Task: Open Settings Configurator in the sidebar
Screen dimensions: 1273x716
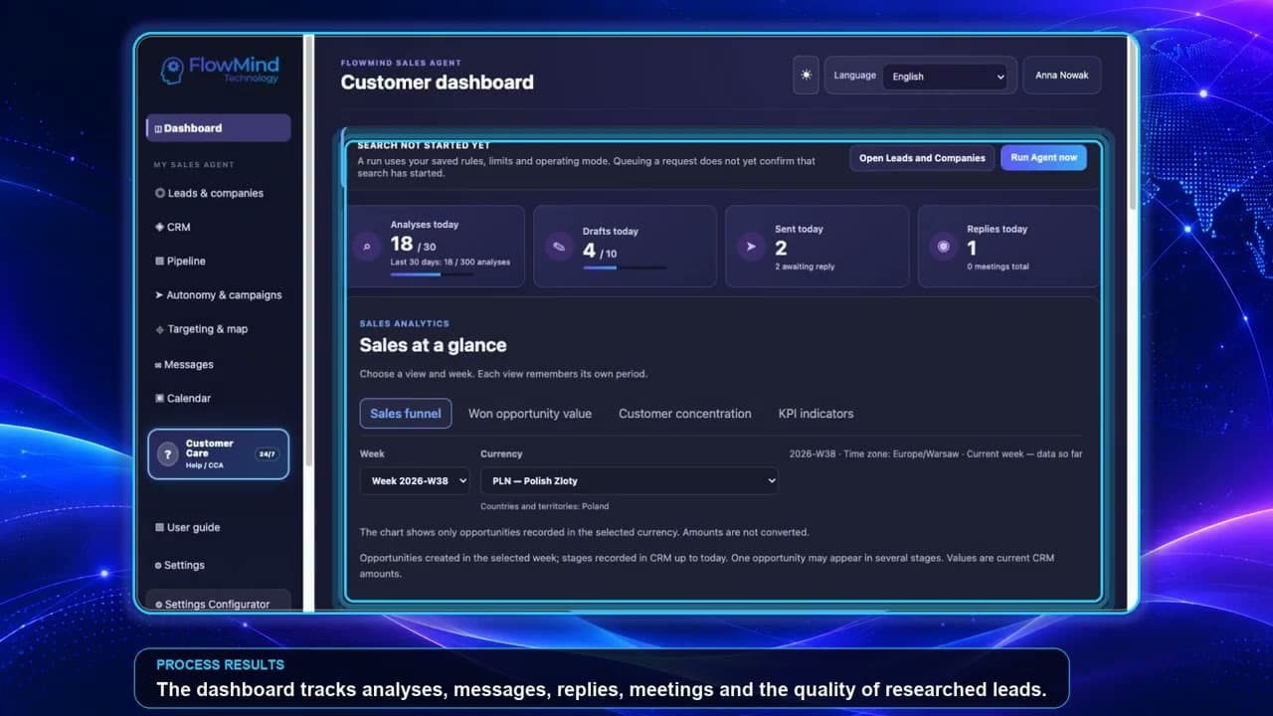Action: click(219, 603)
